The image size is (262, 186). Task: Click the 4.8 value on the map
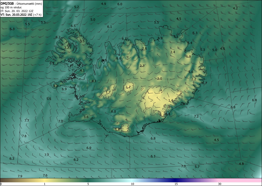point(241,164)
